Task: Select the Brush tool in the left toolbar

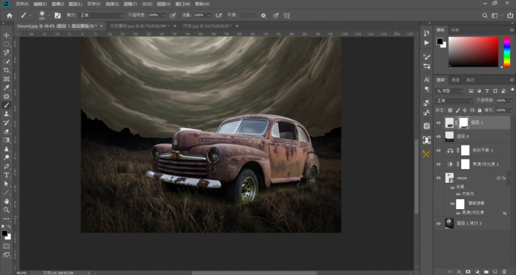Action: [7, 105]
